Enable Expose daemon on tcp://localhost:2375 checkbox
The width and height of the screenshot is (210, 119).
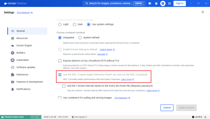point(60,61)
